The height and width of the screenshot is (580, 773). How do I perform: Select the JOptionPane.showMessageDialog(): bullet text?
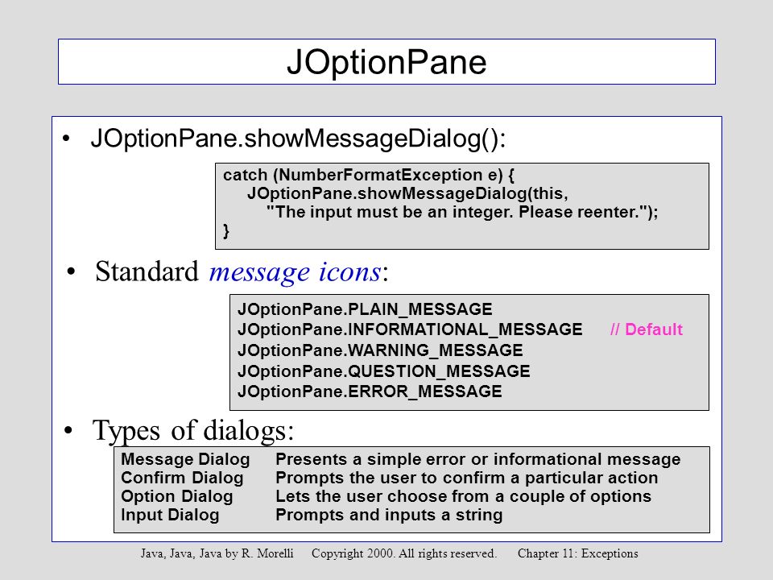[x=298, y=138]
